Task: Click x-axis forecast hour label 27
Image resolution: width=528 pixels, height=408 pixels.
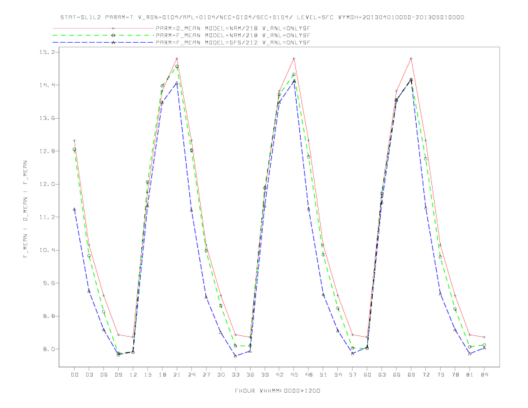Action: tap(206, 375)
